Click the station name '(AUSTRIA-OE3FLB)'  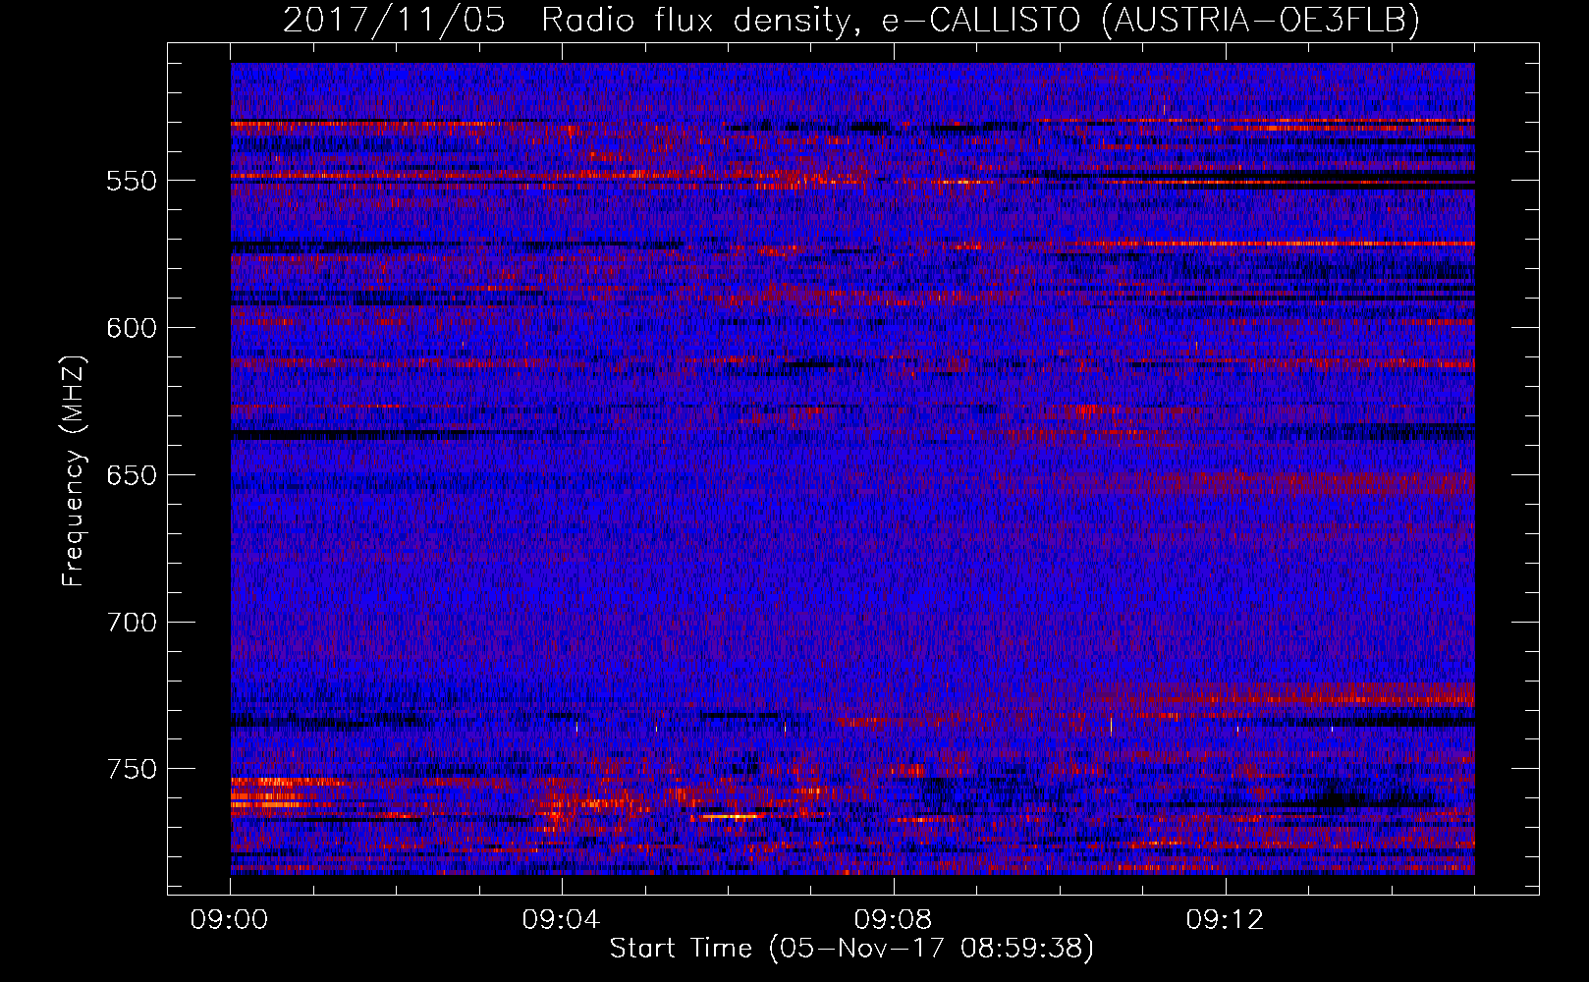[1261, 20]
